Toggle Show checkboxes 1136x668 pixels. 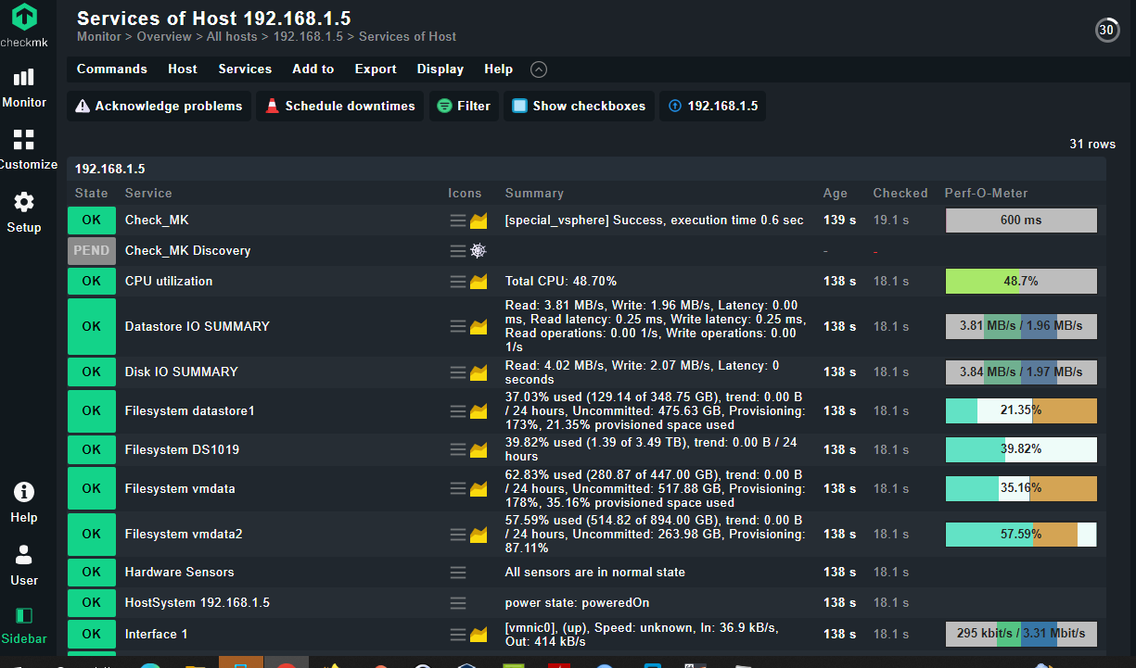pyautogui.click(x=580, y=107)
